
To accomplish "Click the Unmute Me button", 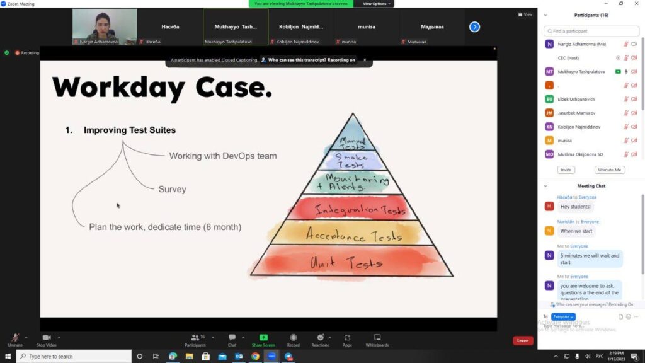I will coord(609,170).
